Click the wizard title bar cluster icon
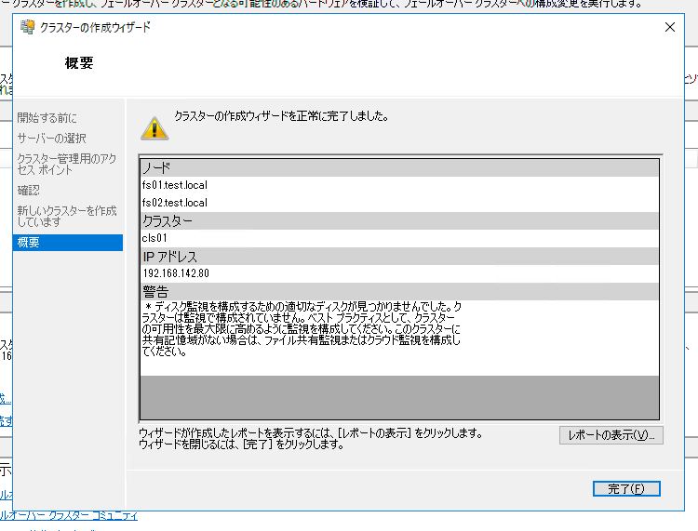The width and height of the screenshot is (698, 531). (x=27, y=27)
